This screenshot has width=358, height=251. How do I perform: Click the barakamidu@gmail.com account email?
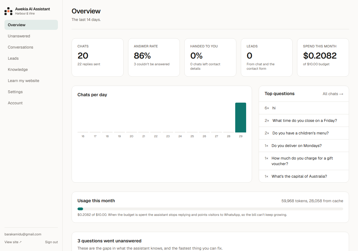pyautogui.click(x=23, y=234)
